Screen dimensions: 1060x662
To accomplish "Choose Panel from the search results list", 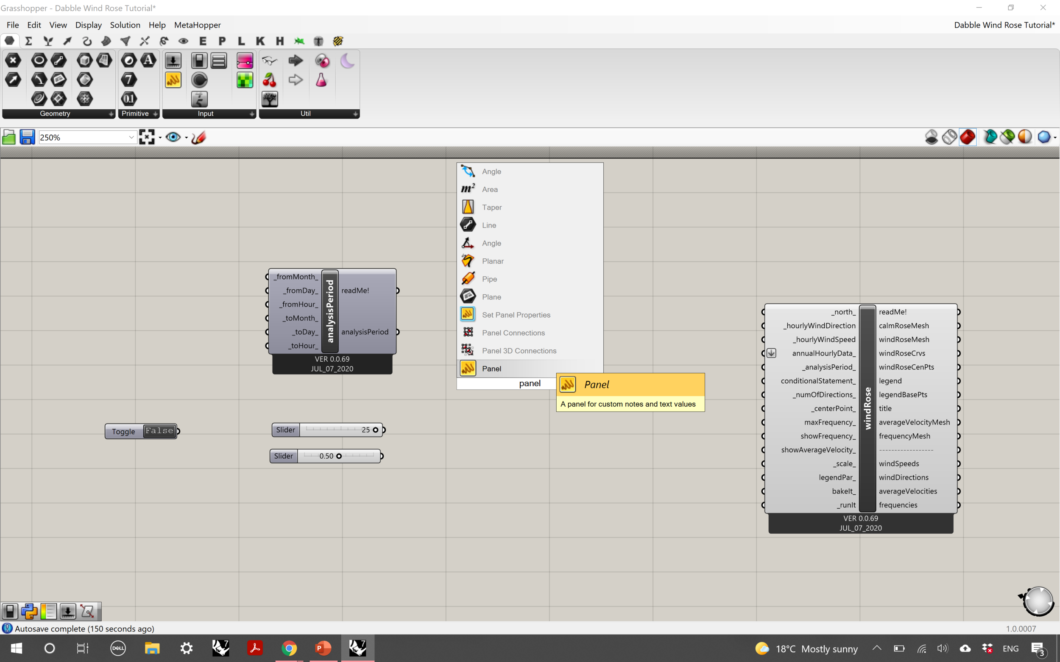I will click(x=491, y=368).
